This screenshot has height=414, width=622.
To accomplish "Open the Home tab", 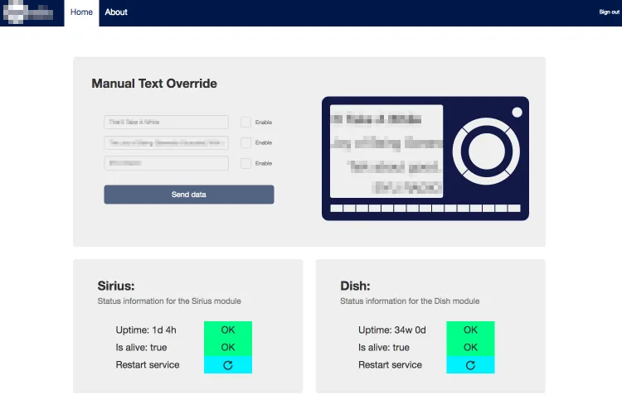I will tap(81, 12).
